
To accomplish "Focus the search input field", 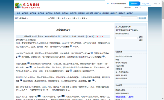I will [x=129, y=18].
